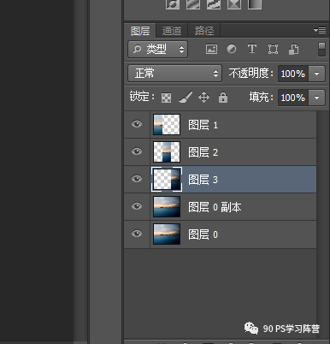This screenshot has width=330, height=344.
Task: Select the layer named 图层 0
Action: tap(203, 234)
